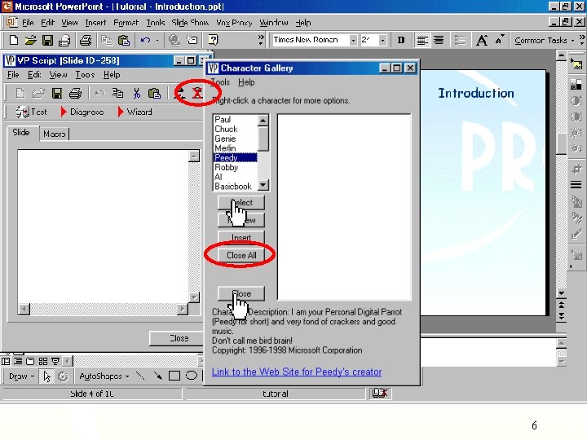This screenshot has height=440, width=587.
Task: Click red character icon in VP Script toolbar
Action: pyautogui.click(x=197, y=93)
